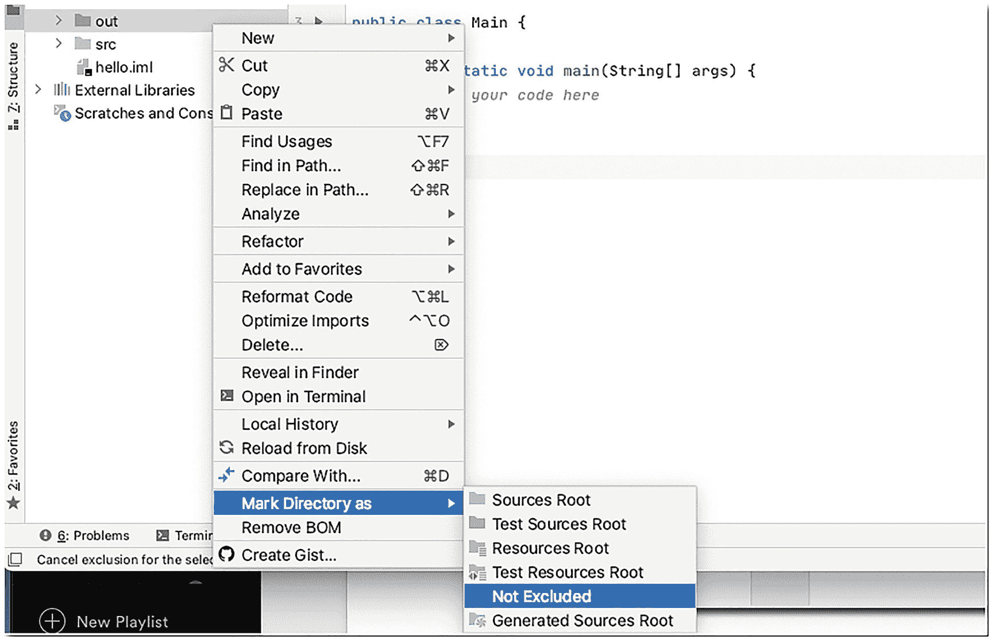The height and width of the screenshot is (639, 991).
Task: Select Remove BOM
Action: pyautogui.click(x=338, y=528)
